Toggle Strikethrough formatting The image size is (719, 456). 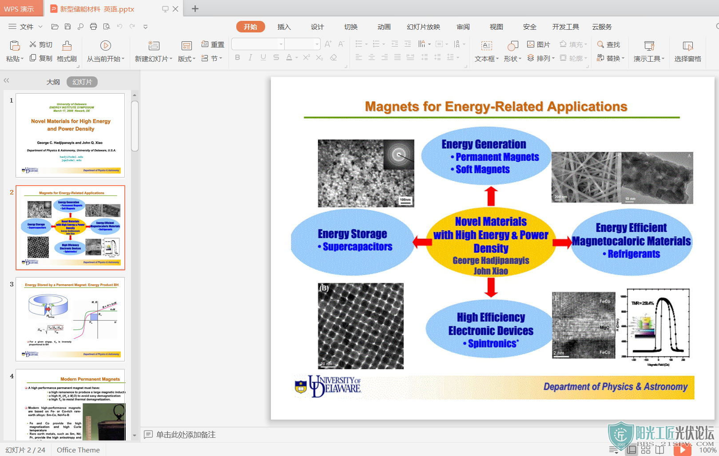click(276, 57)
